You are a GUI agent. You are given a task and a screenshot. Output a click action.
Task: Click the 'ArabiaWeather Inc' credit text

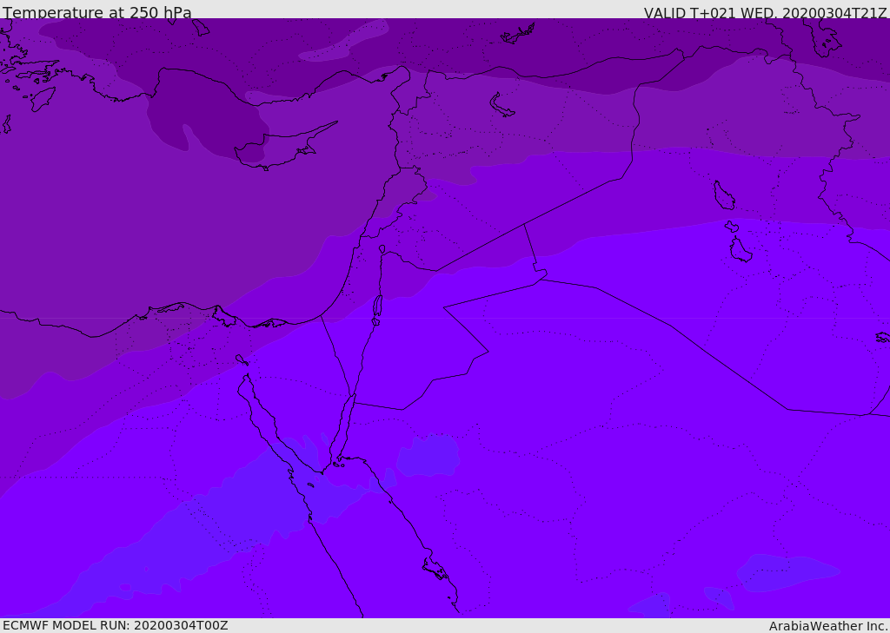point(827,626)
